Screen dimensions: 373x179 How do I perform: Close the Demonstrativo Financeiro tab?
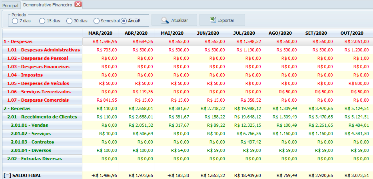point(78,4)
